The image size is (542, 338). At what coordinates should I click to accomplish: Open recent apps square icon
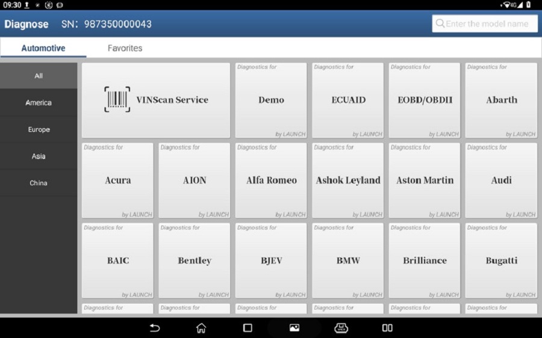click(x=248, y=328)
